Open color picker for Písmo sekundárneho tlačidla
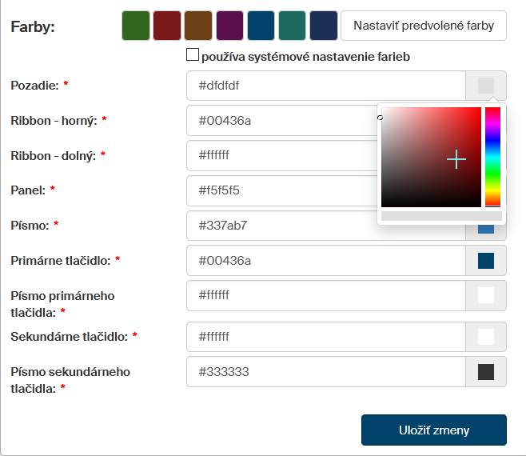Screen dimensions: 526x456 click(485, 372)
